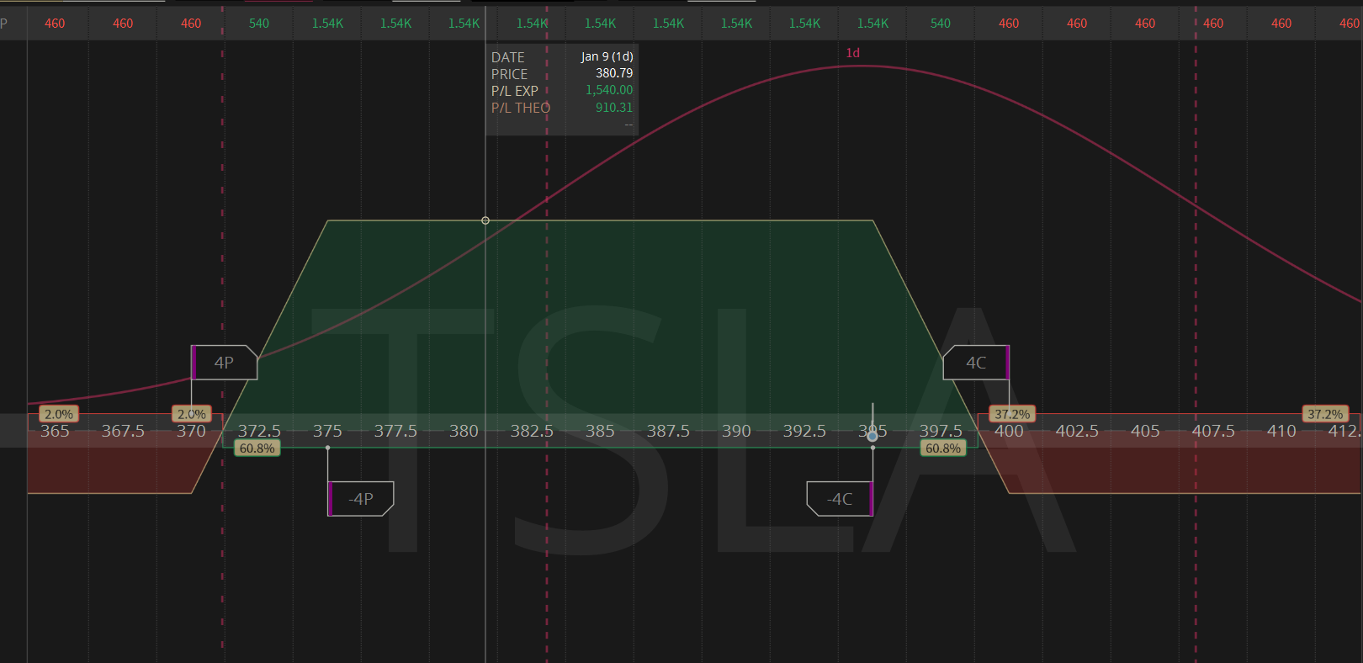Click the 372.5 price axis label
Viewport: 1363px width, 663px height.
coord(259,431)
